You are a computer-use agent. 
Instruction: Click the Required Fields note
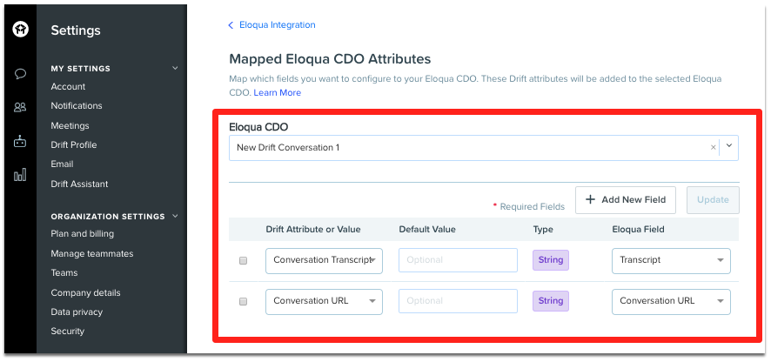[529, 206]
